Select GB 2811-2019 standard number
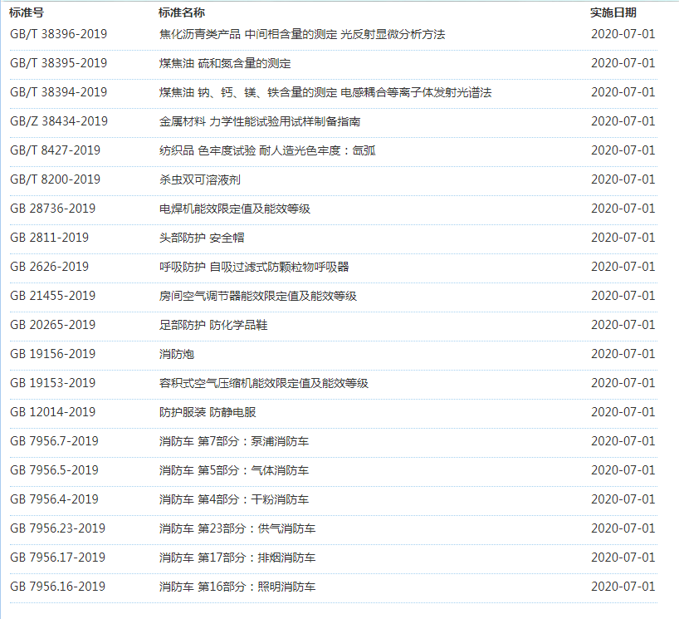679x619 pixels. 49,238
